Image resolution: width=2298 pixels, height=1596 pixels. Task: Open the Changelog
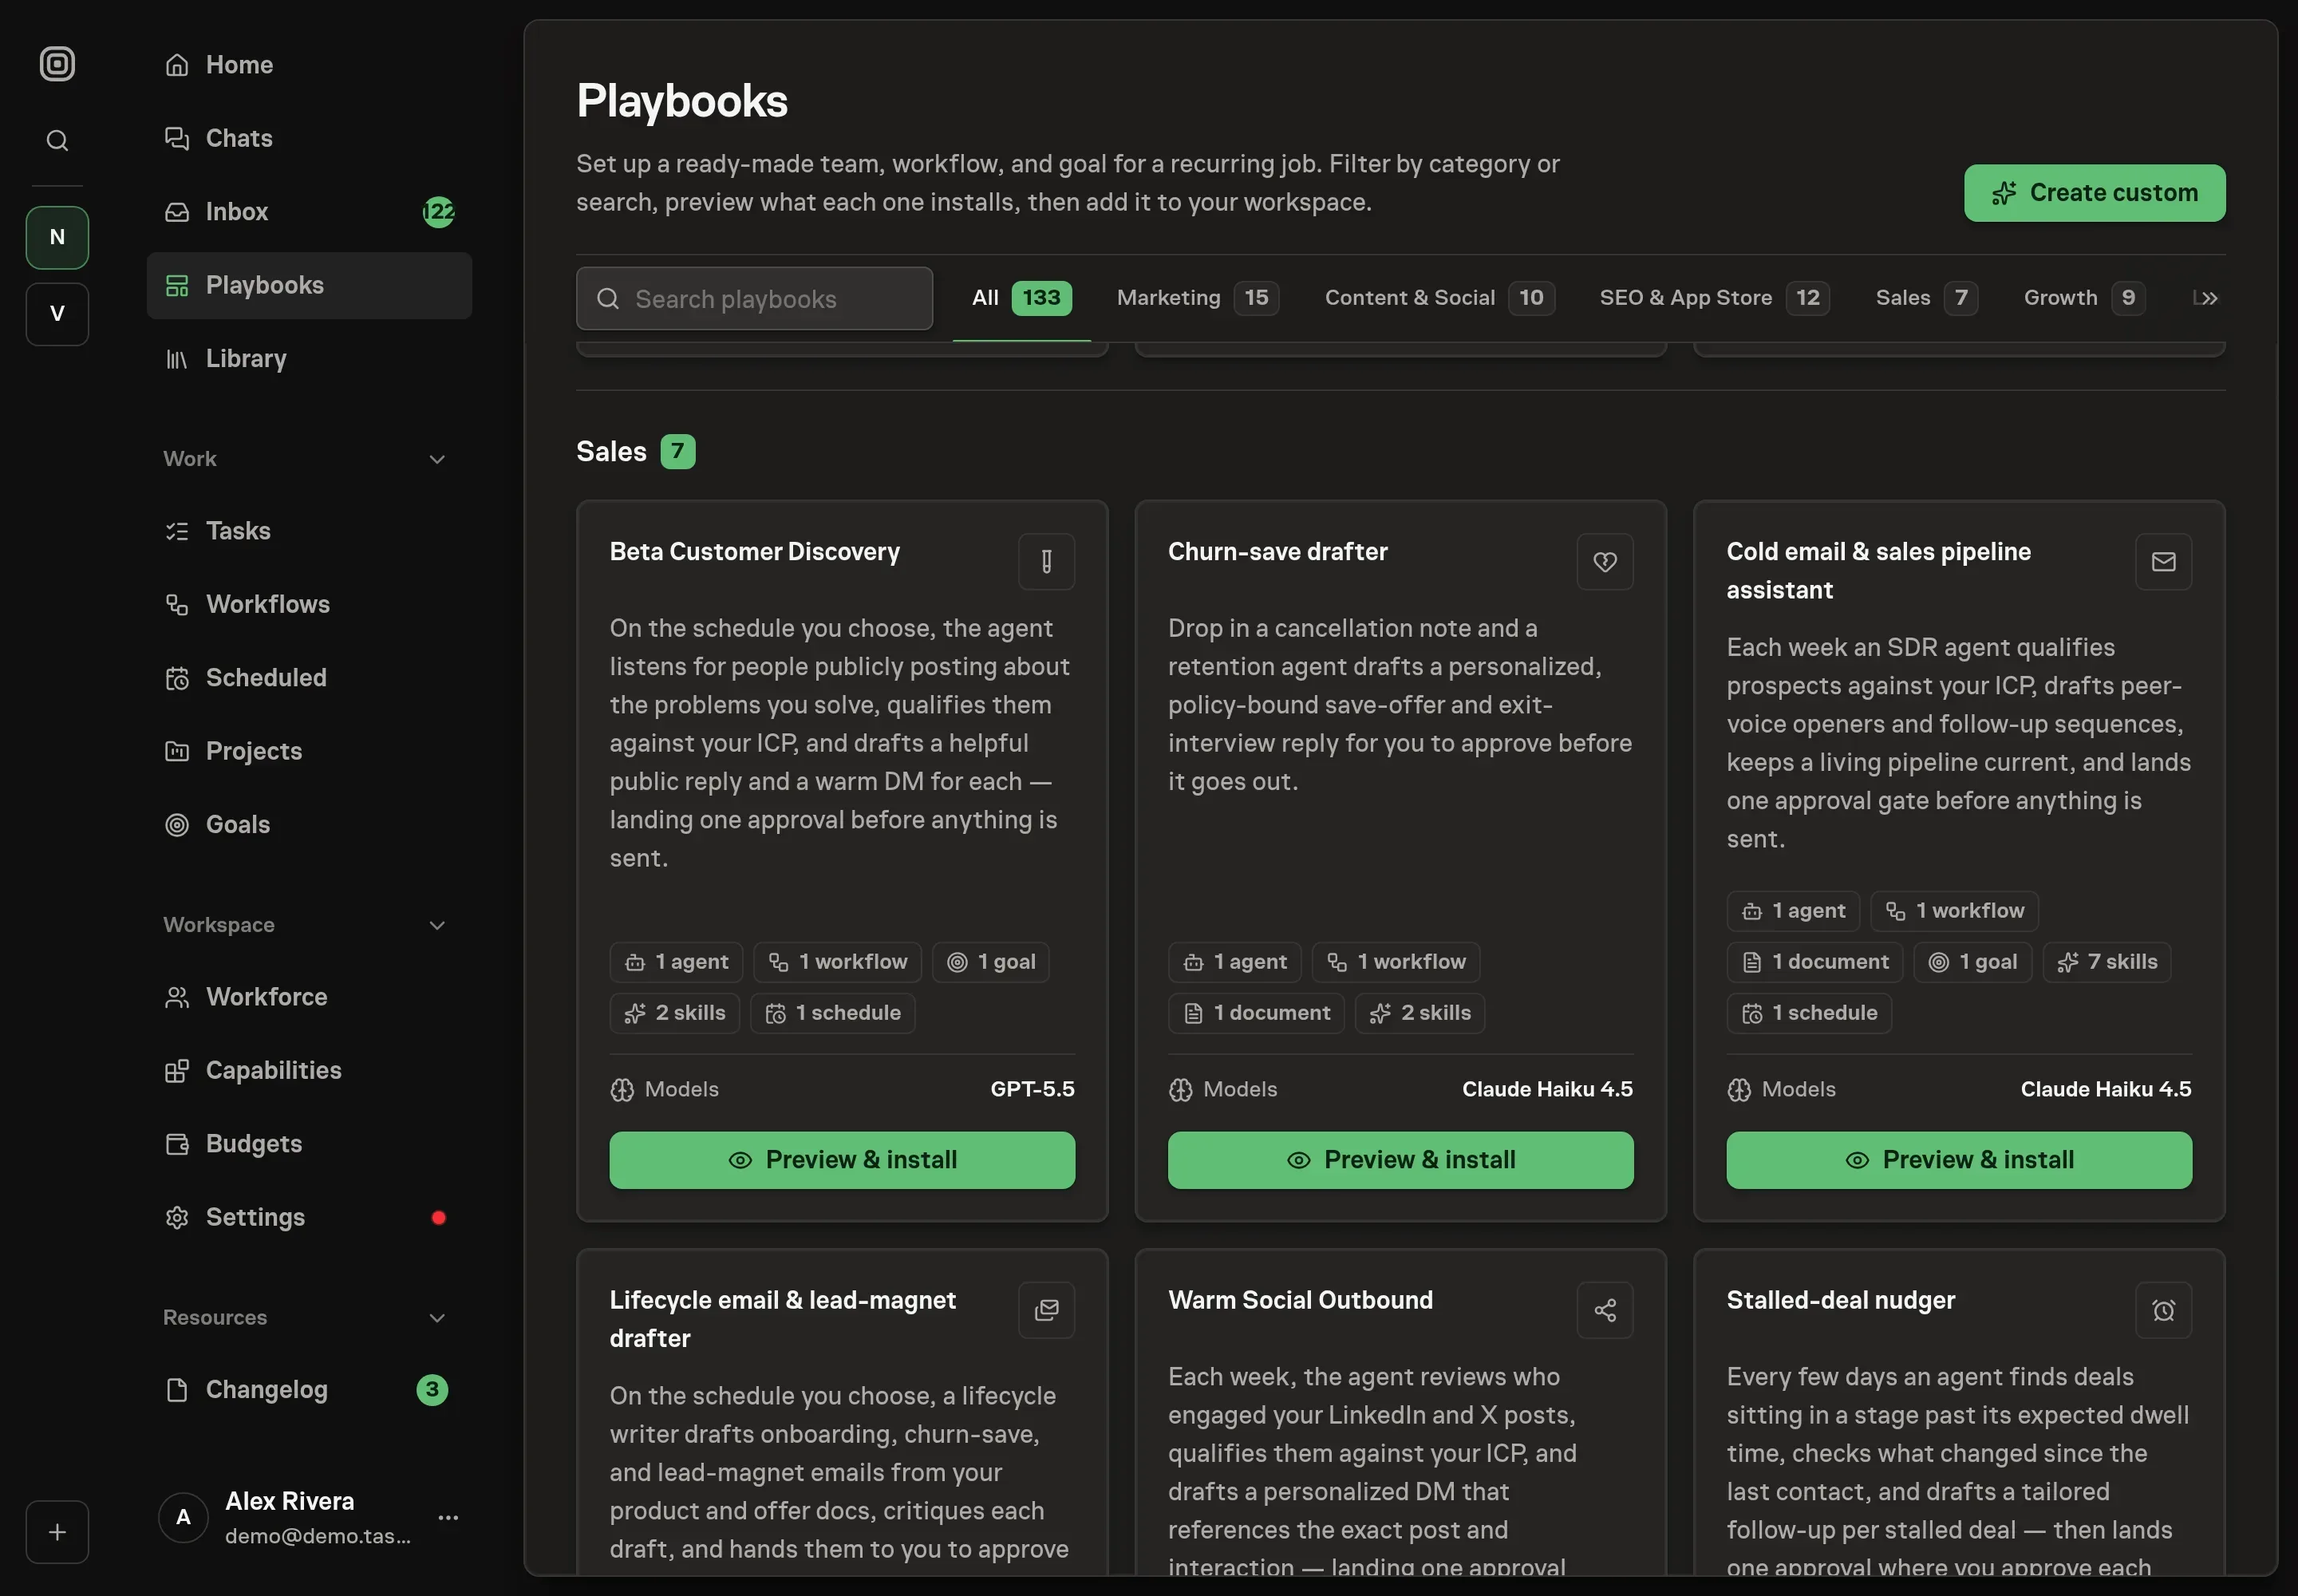coord(309,1390)
